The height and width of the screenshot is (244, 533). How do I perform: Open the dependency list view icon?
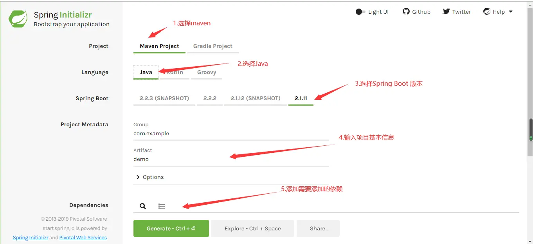tap(162, 206)
